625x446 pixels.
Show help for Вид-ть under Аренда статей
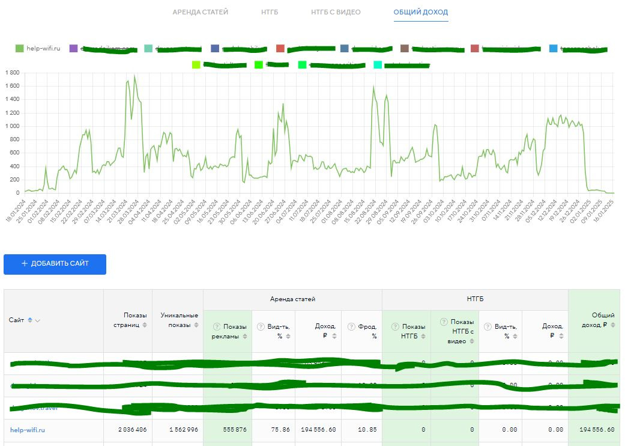coord(261,327)
